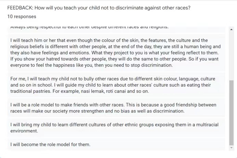Click the word 'environment.' in the fifth response
The image size is (237, 158).
click(24, 131)
